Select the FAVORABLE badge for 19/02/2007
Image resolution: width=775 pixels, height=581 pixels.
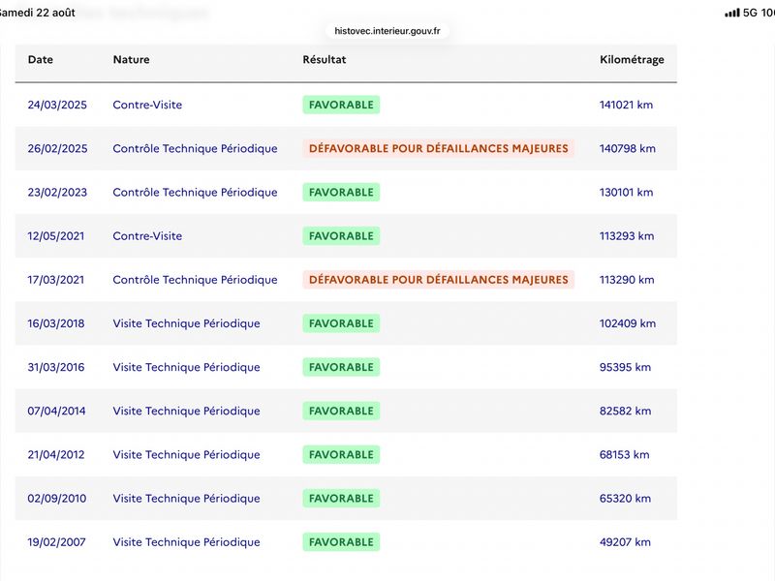(x=341, y=542)
